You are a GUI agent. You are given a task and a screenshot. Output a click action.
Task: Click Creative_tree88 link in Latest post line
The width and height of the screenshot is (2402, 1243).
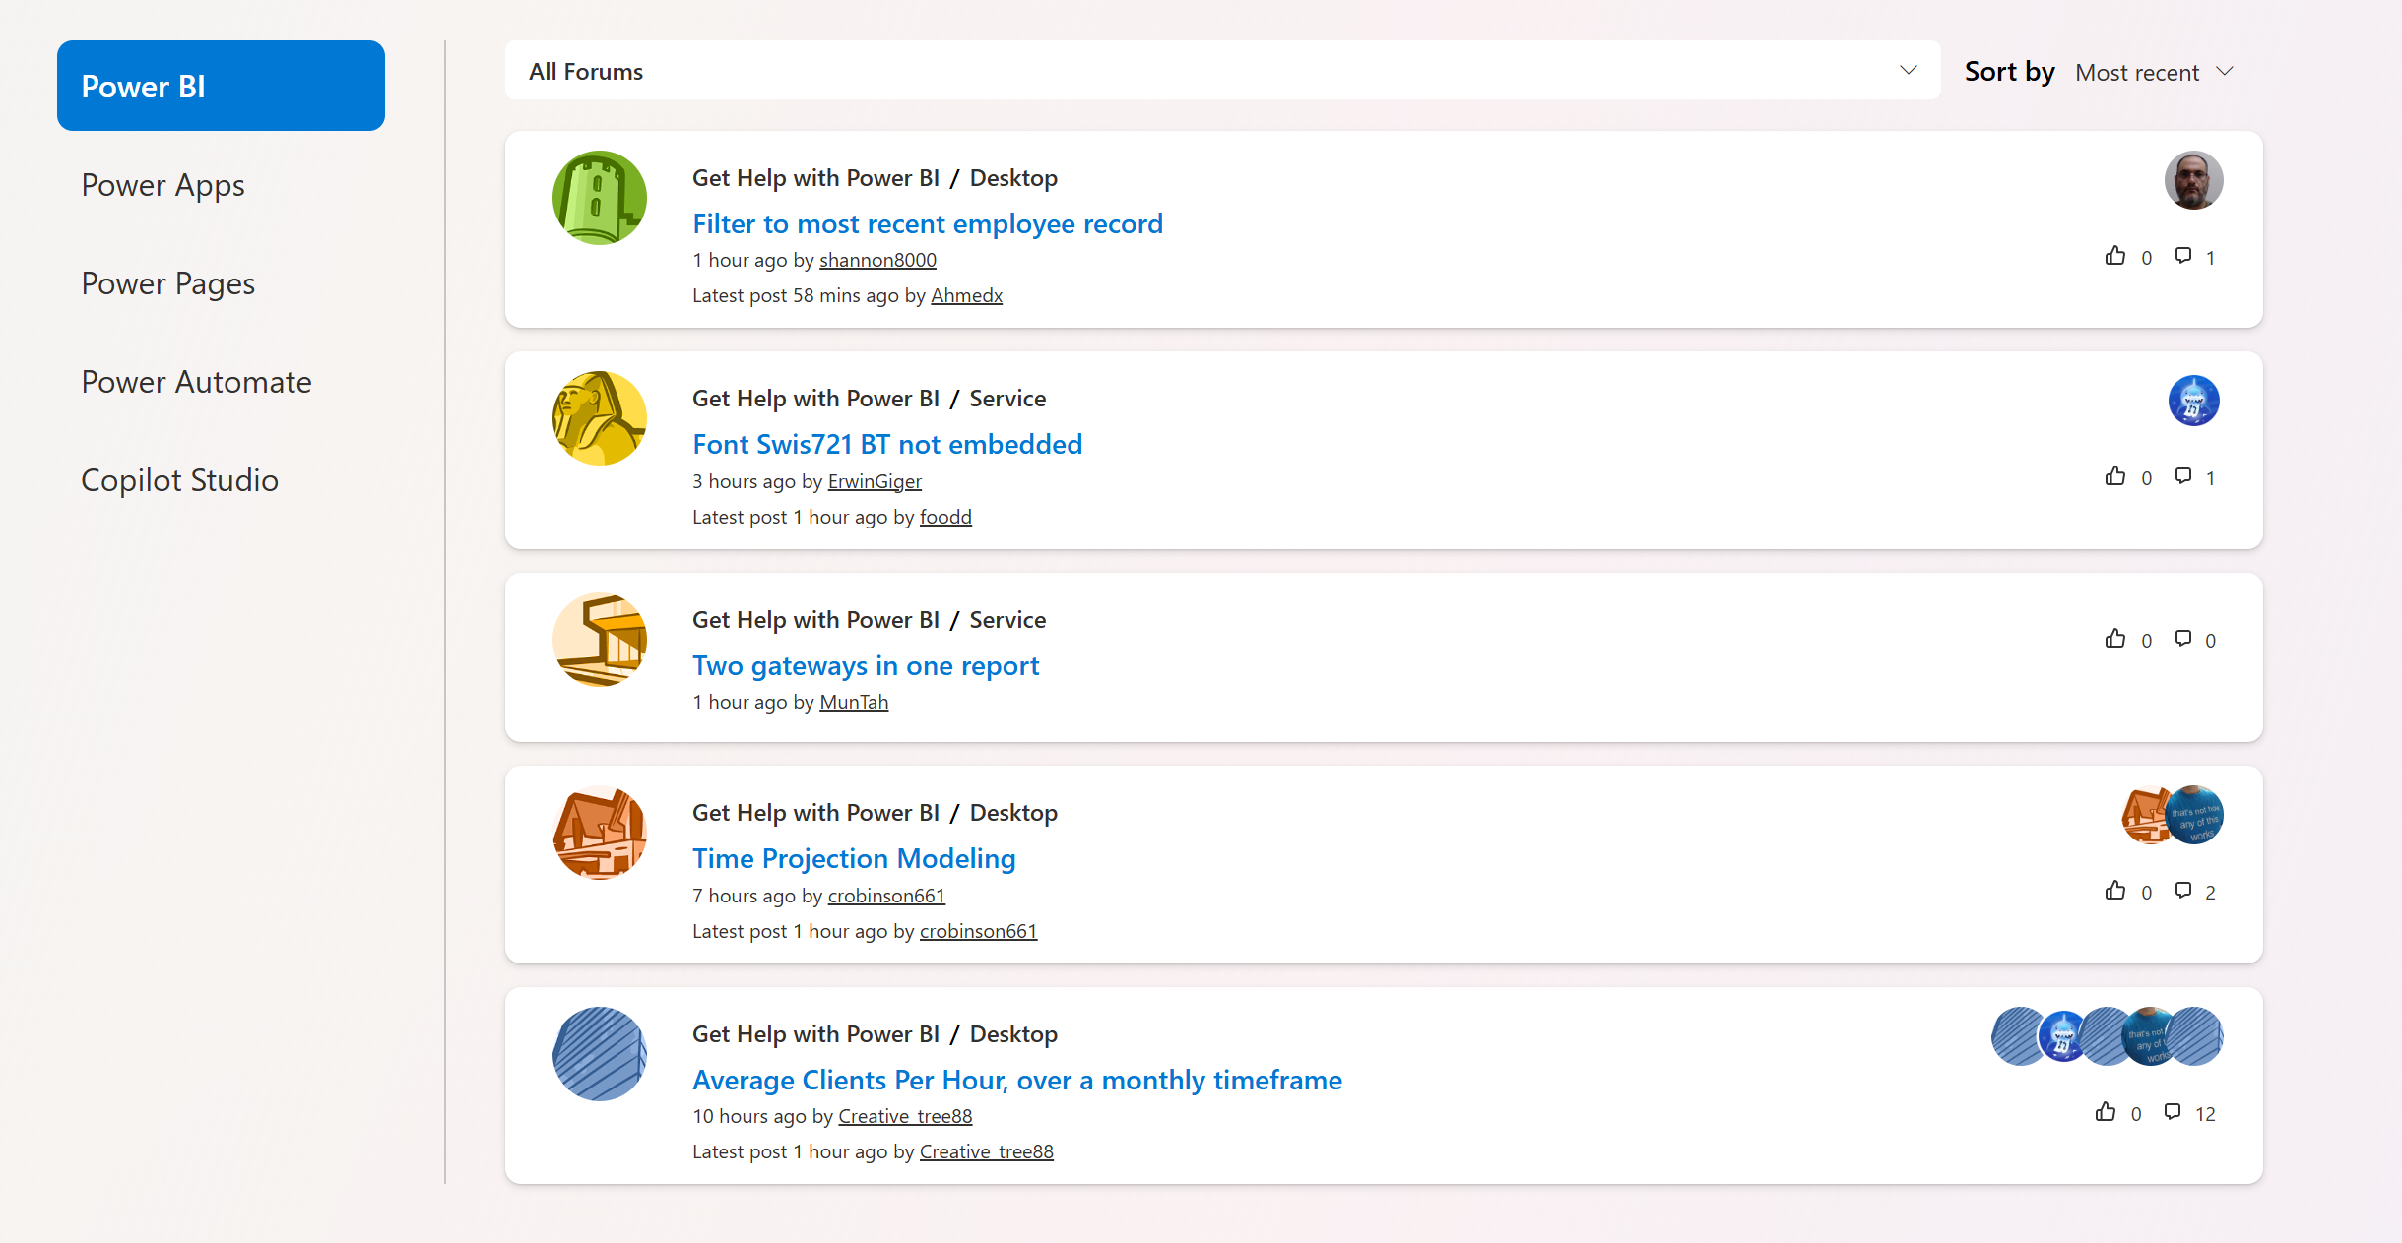click(986, 1151)
